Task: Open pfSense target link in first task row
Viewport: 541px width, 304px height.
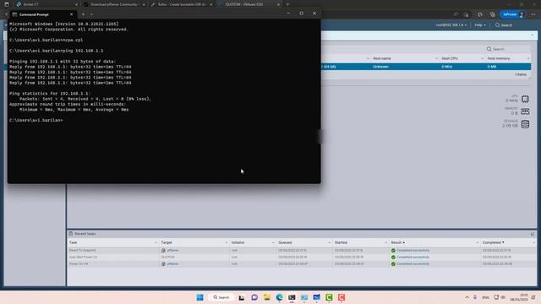Action: pyautogui.click(x=172, y=250)
